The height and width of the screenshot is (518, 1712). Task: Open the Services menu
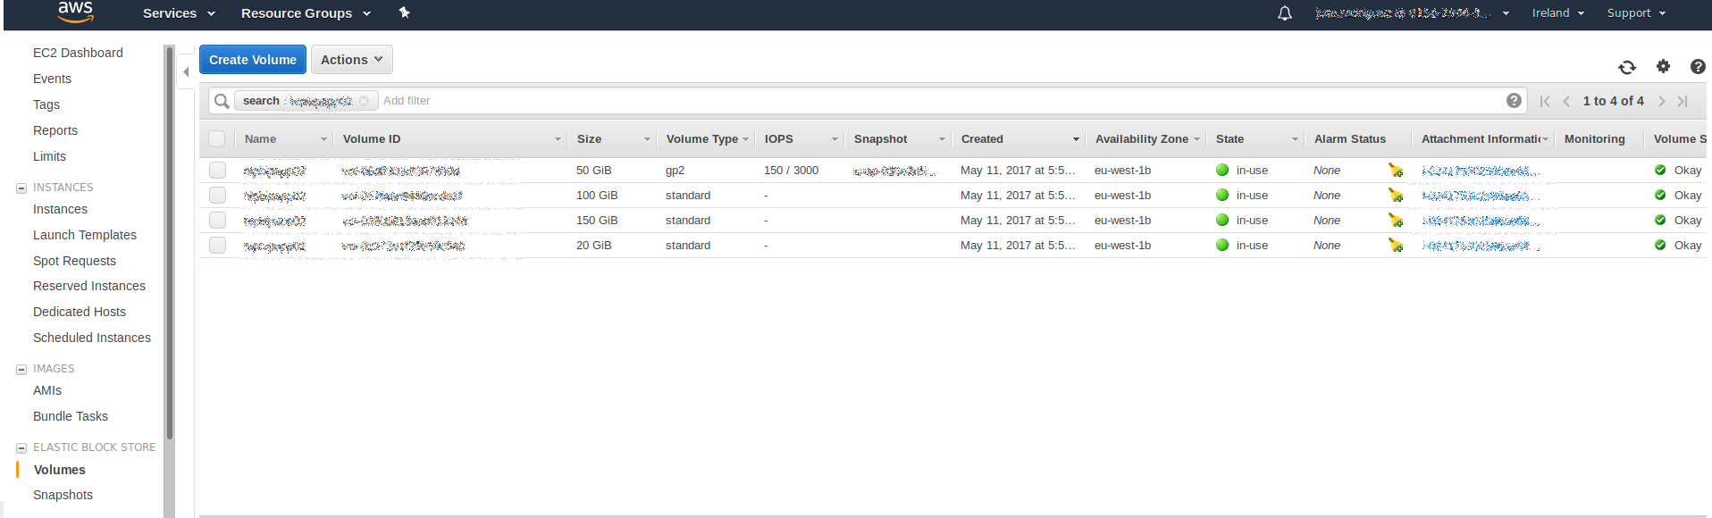pos(179,13)
